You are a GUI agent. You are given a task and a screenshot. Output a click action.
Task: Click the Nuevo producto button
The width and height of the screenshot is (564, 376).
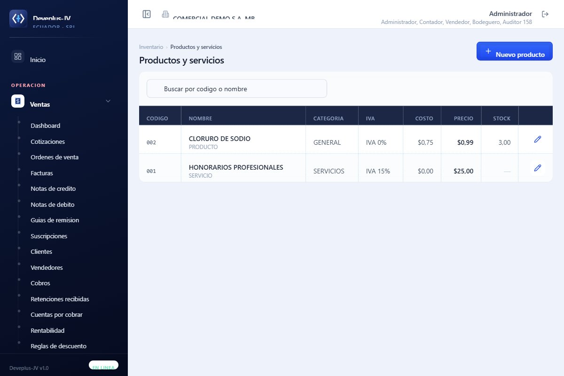coord(515,51)
